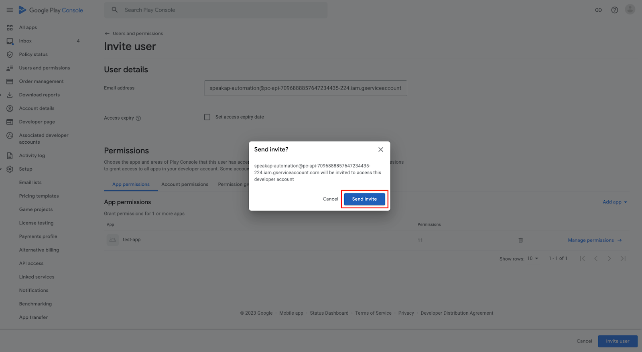Switch to the Permission groups tab

(233, 185)
